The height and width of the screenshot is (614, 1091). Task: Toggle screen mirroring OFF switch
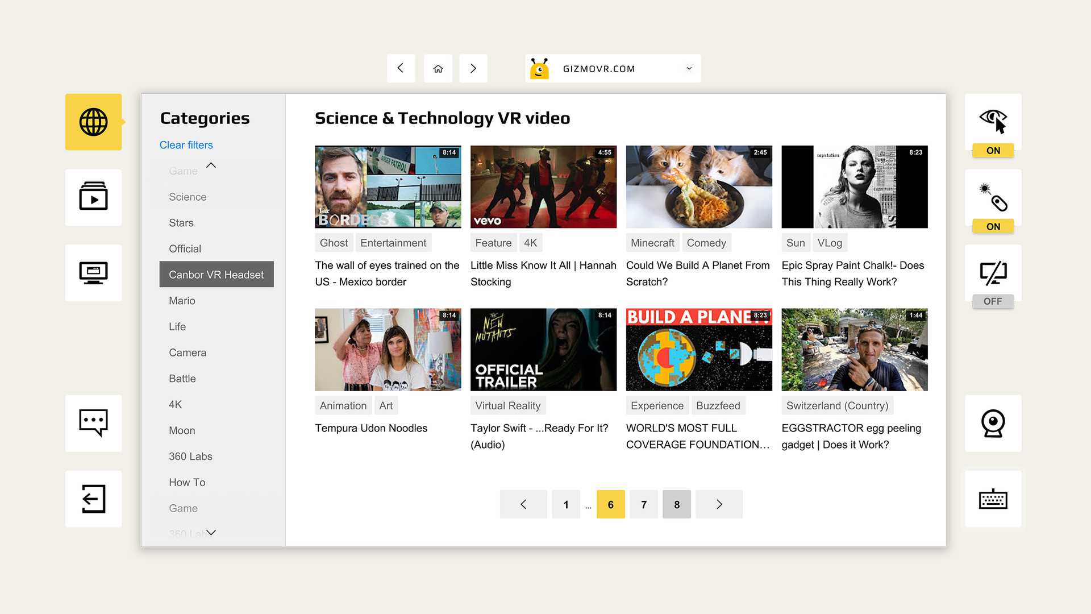click(993, 301)
